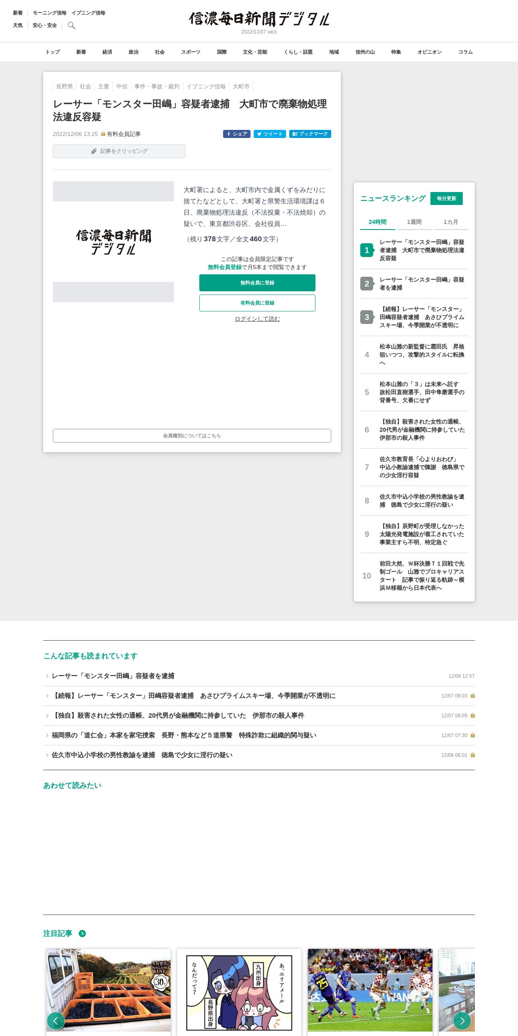Click 主要 article tag
The image size is (518, 1036).
point(104,86)
